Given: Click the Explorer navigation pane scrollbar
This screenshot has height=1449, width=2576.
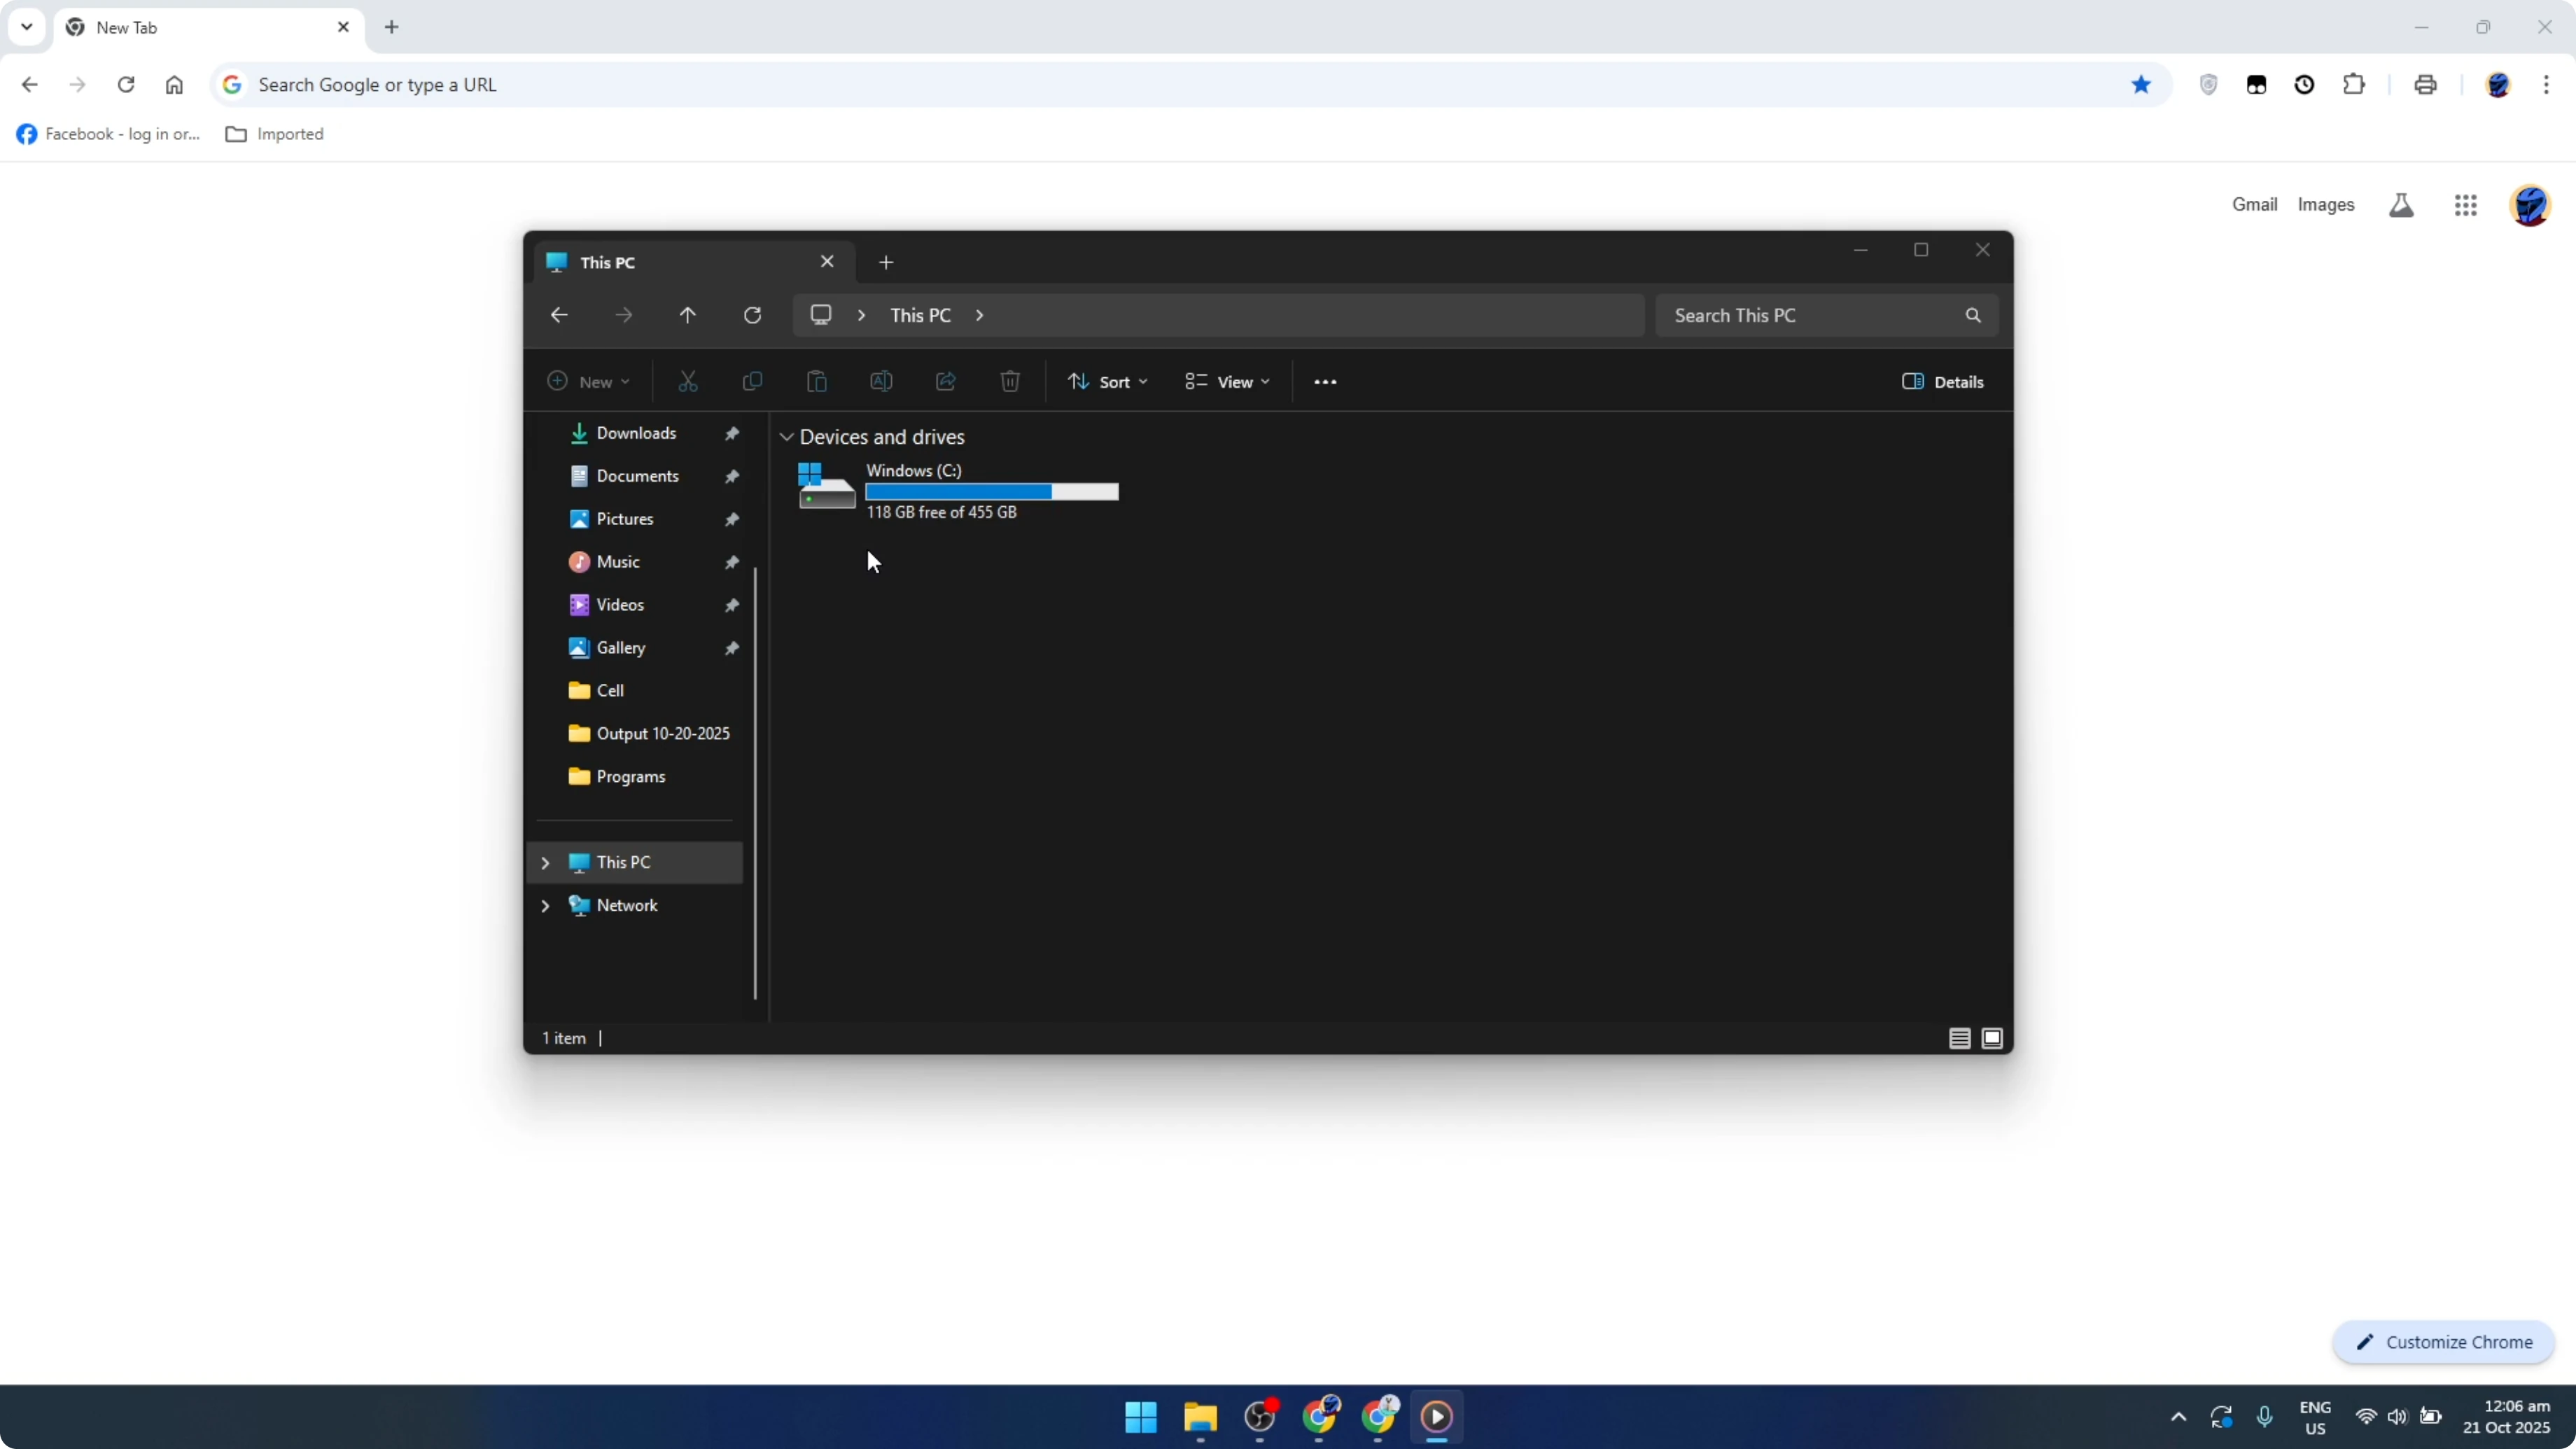Looking at the screenshot, I should tap(755, 783).
